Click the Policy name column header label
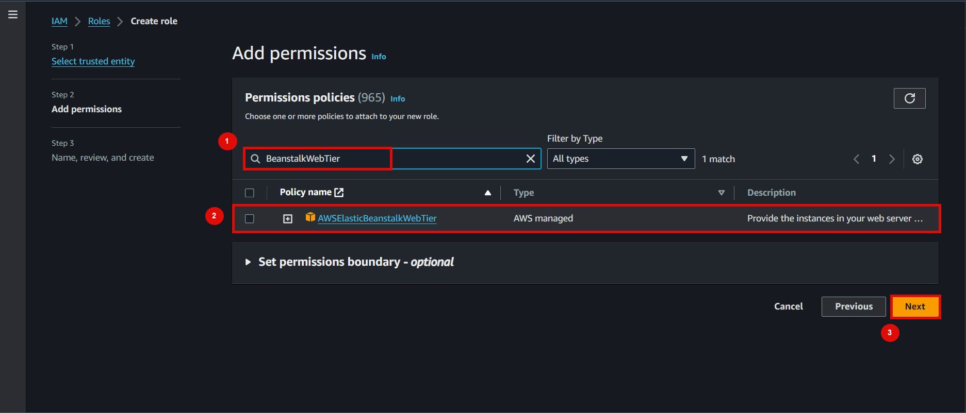 (305, 192)
